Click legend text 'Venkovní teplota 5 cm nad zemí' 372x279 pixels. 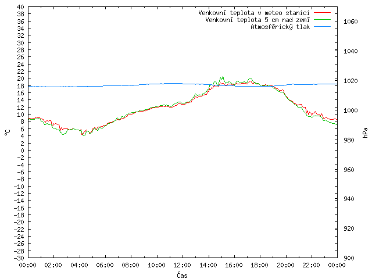[x=257, y=20]
